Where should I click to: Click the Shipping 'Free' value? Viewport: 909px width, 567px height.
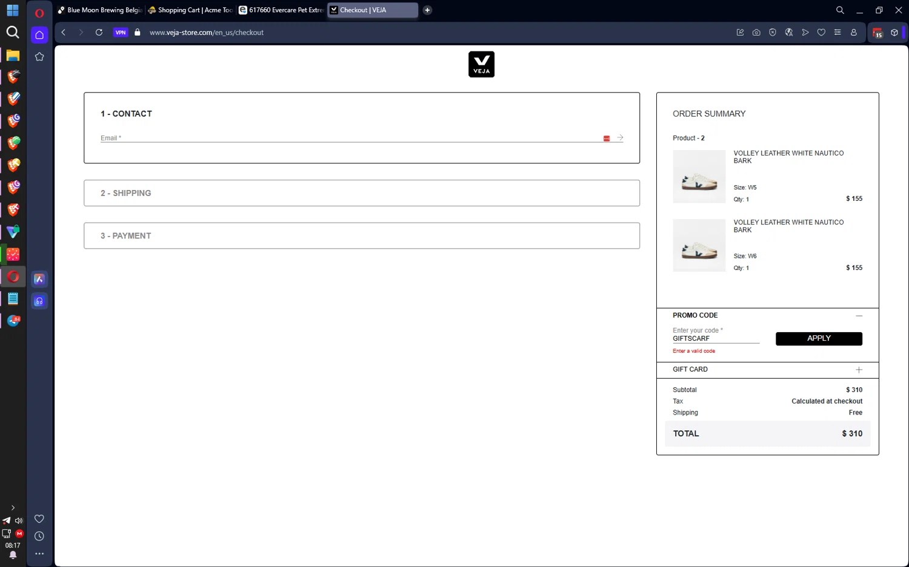pos(856,413)
